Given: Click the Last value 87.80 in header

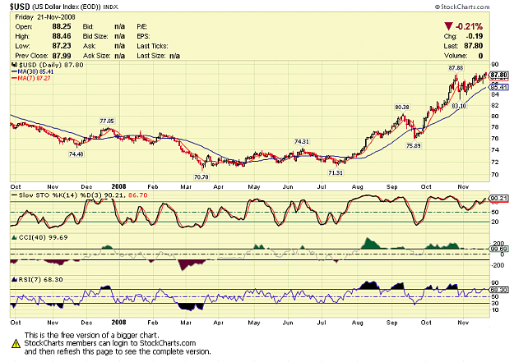Looking at the screenshot, I should coord(474,46).
